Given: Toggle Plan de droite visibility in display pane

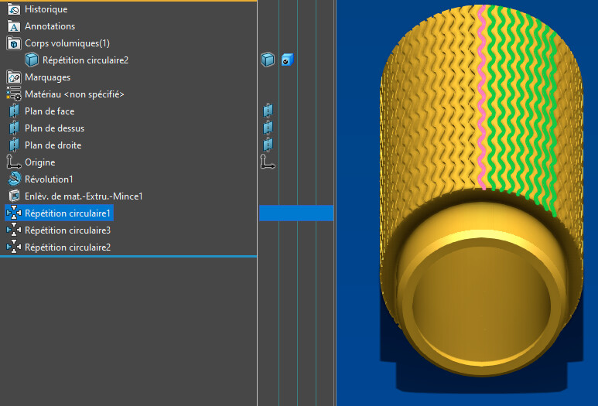Looking at the screenshot, I should (268, 145).
